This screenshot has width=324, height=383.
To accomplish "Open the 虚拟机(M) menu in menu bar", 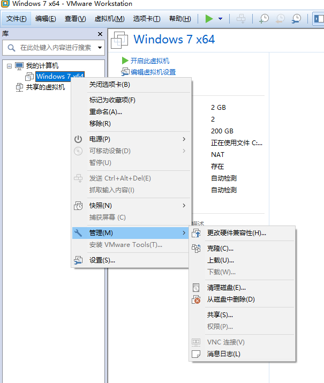I will click(x=109, y=19).
